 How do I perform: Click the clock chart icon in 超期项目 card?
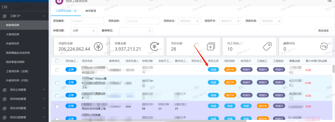[324, 47]
